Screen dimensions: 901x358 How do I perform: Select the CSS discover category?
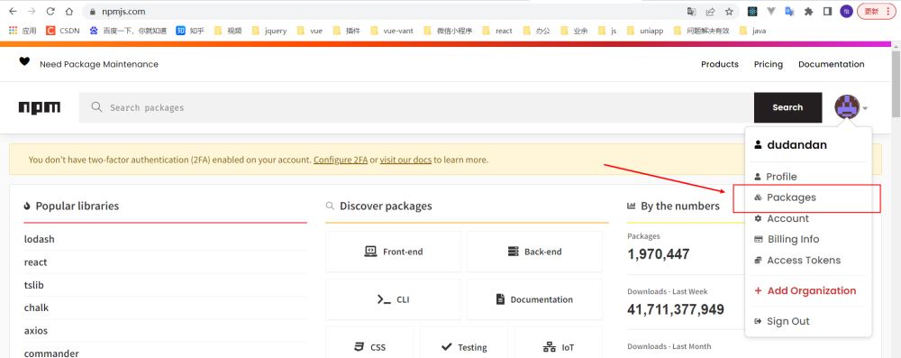(x=369, y=343)
